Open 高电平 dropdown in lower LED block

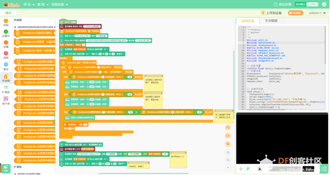click(x=122, y=164)
